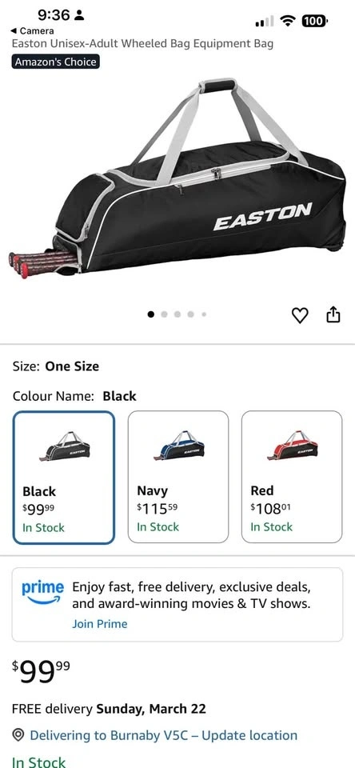Tap the heart wishlist icon

tap(300, 315)
